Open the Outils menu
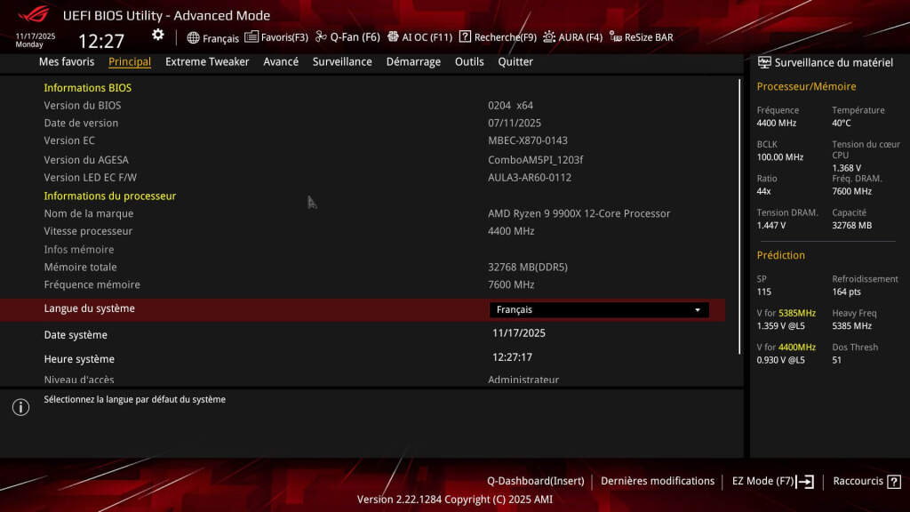The height and width of the screenshot is (512, 910). pyautogui.click(x=469, y=61)
